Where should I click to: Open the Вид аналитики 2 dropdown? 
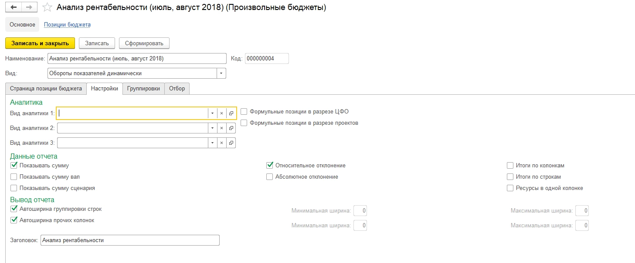[212, 128]
